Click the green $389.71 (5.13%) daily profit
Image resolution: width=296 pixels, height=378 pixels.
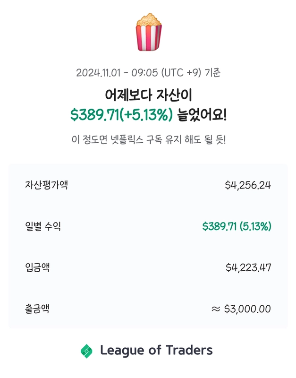[237, 226]
